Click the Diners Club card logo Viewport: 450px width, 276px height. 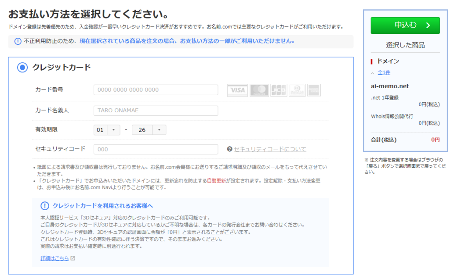click(x=297, y=90)
